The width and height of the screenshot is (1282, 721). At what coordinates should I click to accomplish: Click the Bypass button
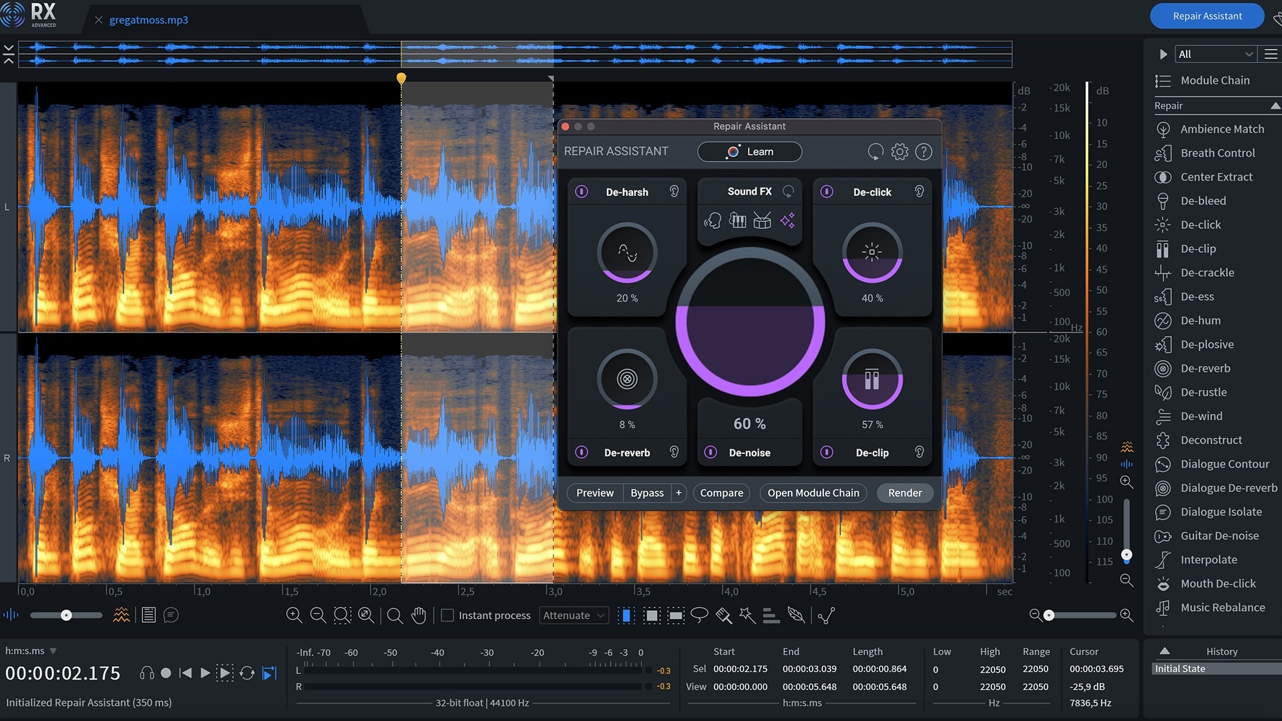pyautogui.click(x=647, y=493)
